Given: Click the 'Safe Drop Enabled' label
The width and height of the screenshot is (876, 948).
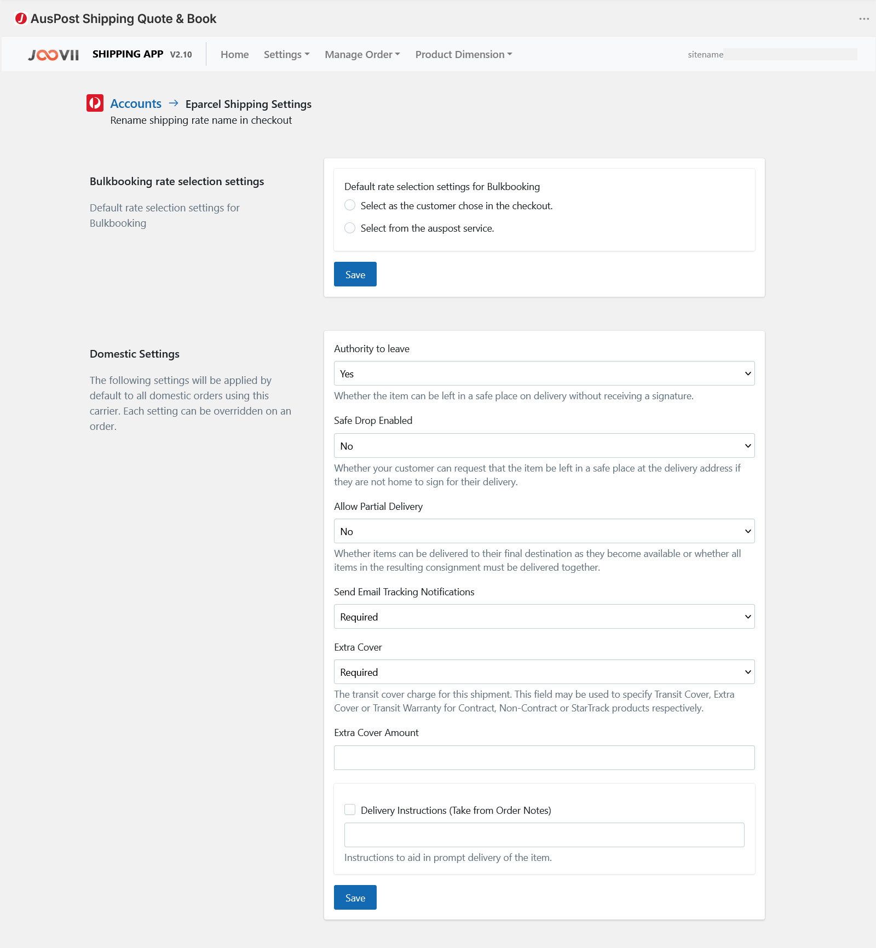Looking at the screenshot, I should [x=373, y=420].
